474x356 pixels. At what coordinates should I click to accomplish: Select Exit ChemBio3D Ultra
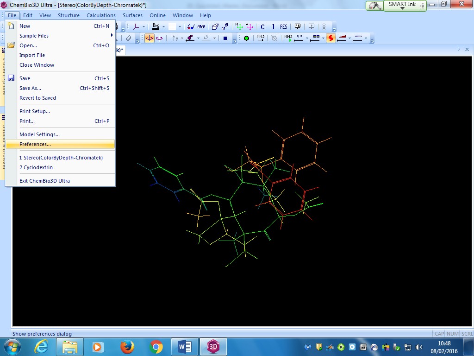(44, 181)
